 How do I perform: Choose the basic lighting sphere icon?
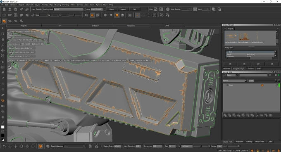coord(111,15)
